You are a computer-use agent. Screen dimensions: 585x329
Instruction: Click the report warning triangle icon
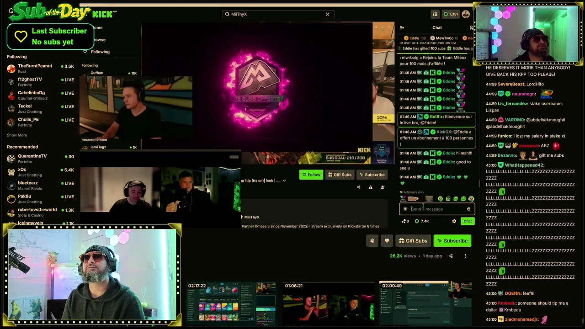[371, 187]
